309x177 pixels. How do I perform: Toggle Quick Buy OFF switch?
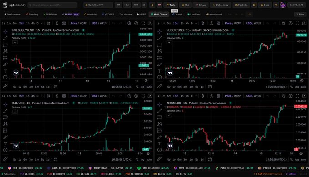98,5
